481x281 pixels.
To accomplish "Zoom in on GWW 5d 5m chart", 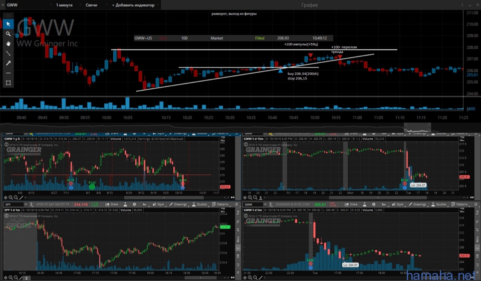I will [x=250, y=277].
